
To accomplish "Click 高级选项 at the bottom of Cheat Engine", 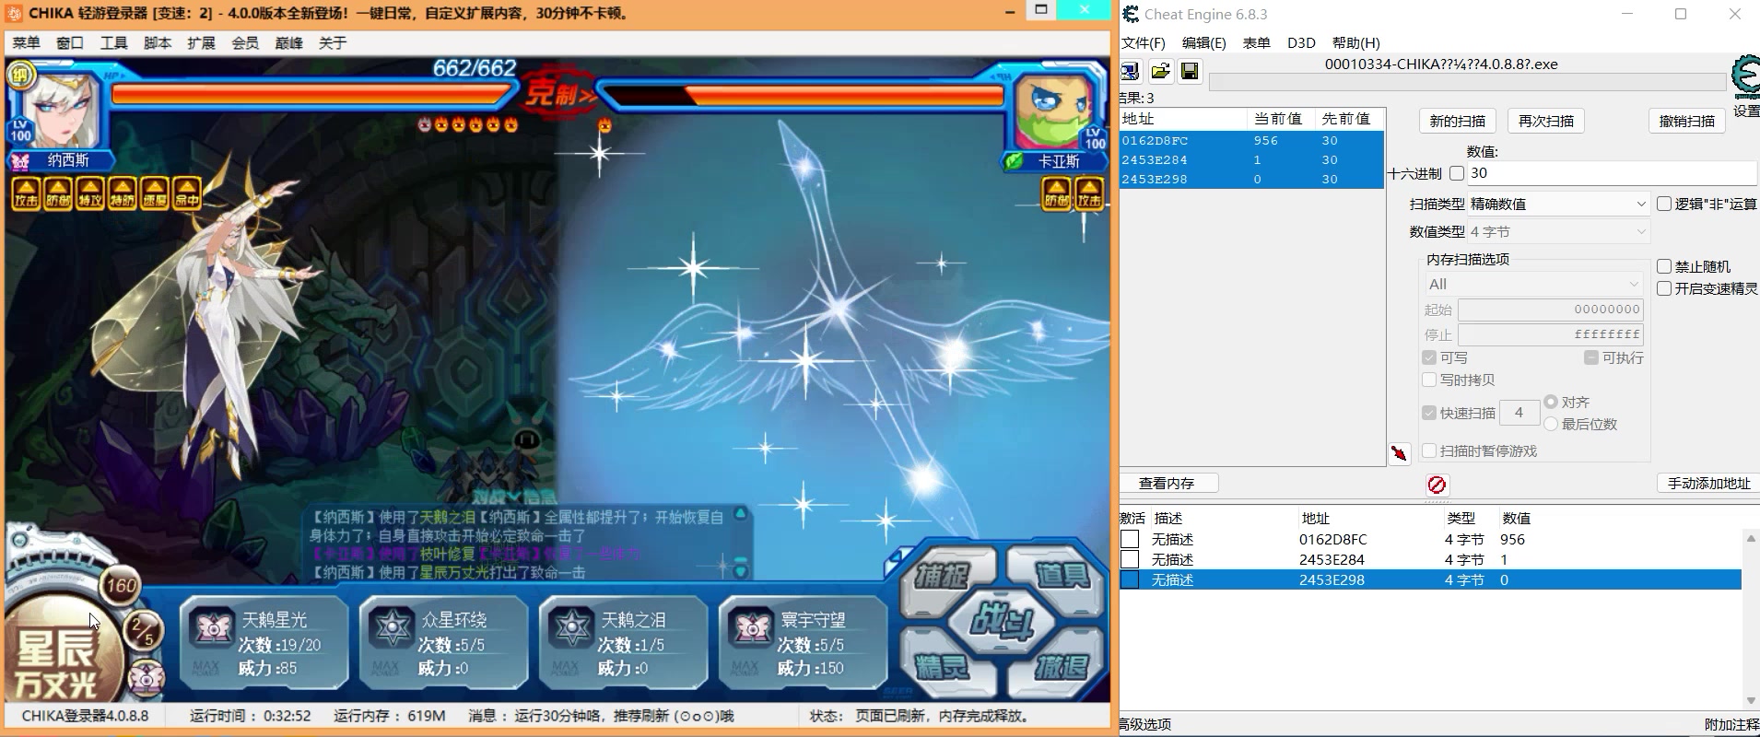I will click(1145, 724).
